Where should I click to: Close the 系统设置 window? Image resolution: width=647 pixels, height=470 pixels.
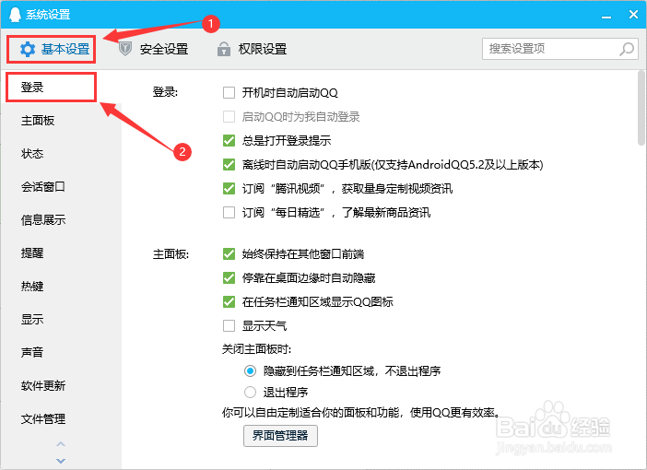click(633, 15)
